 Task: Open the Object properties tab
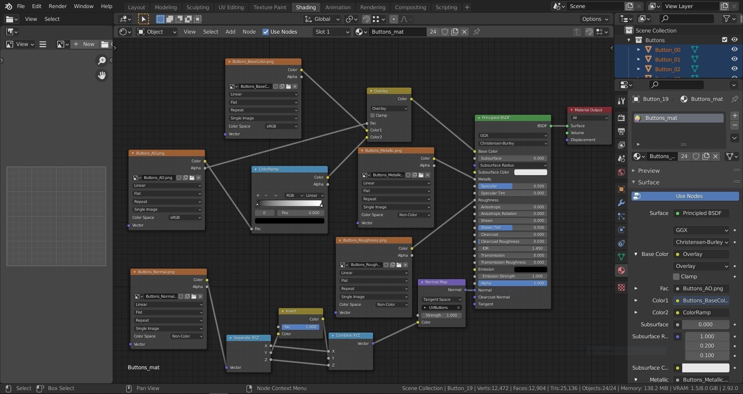coord(621,189)
